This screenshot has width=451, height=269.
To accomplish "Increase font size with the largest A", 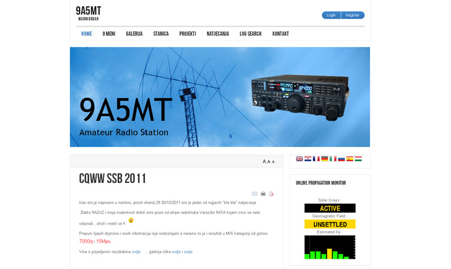I will [264, 161].
